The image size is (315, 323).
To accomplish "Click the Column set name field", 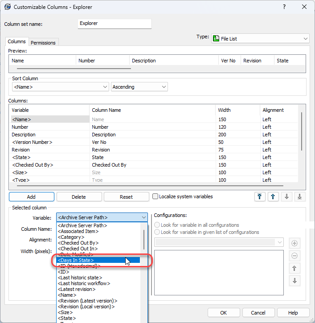I will 115,24.
